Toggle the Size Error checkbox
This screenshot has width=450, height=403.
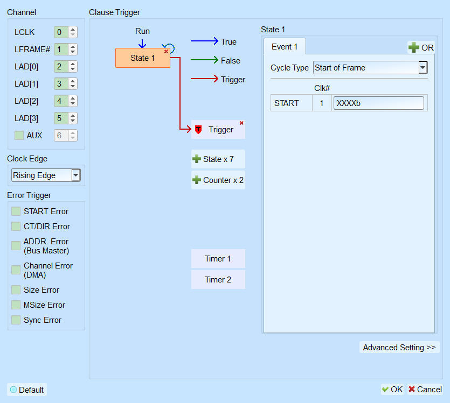tap(16, 290)
